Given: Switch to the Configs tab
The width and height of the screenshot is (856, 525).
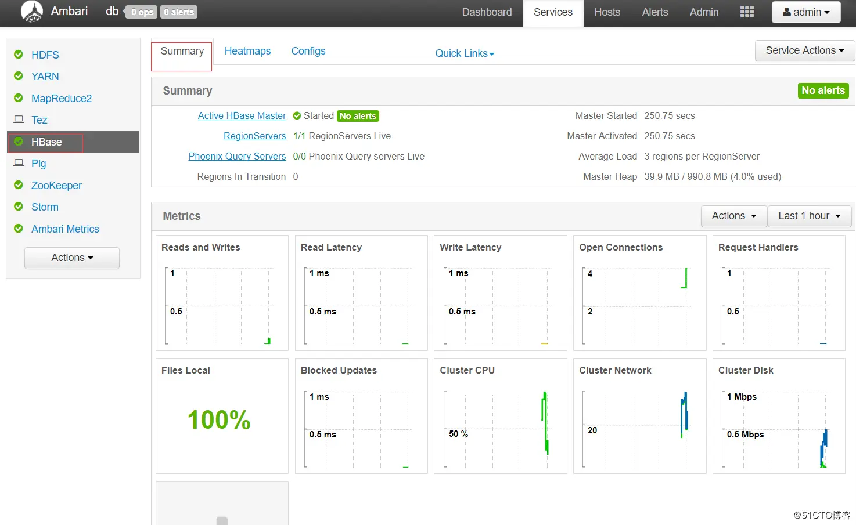Looking at the screenshot, I should pos(308,51).
